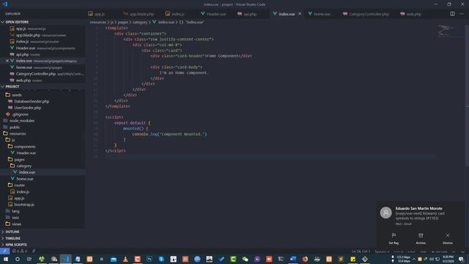469x264 pixels.
Task: Open Task View from the taskbar
Action: [x=29, y=259]
